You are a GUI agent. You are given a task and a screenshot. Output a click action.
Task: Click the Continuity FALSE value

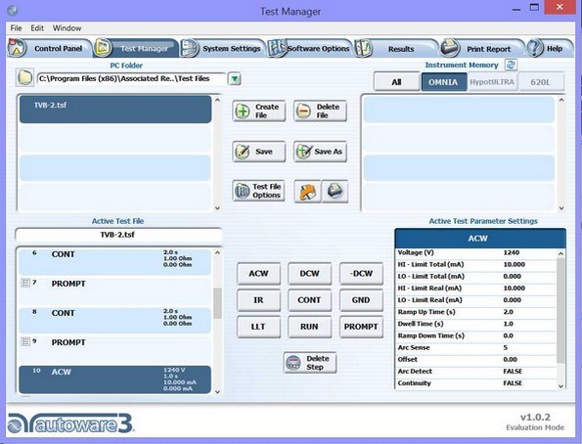pos(513,383)
